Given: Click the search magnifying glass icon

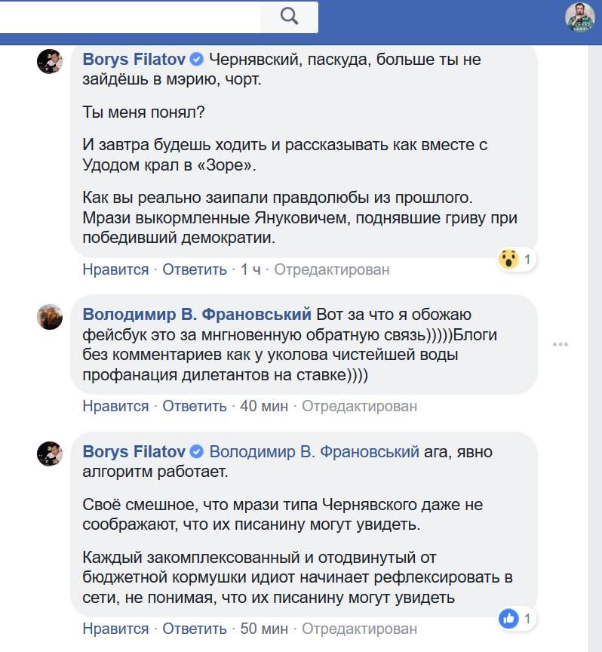Looking at the screenshot, I should (290, 14).
